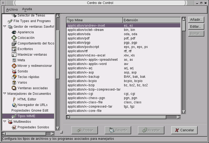Collapse the Gestor de ventanas Sawfish branch
Viewport: 209px width, 143px height.
[x=5, y=26]
